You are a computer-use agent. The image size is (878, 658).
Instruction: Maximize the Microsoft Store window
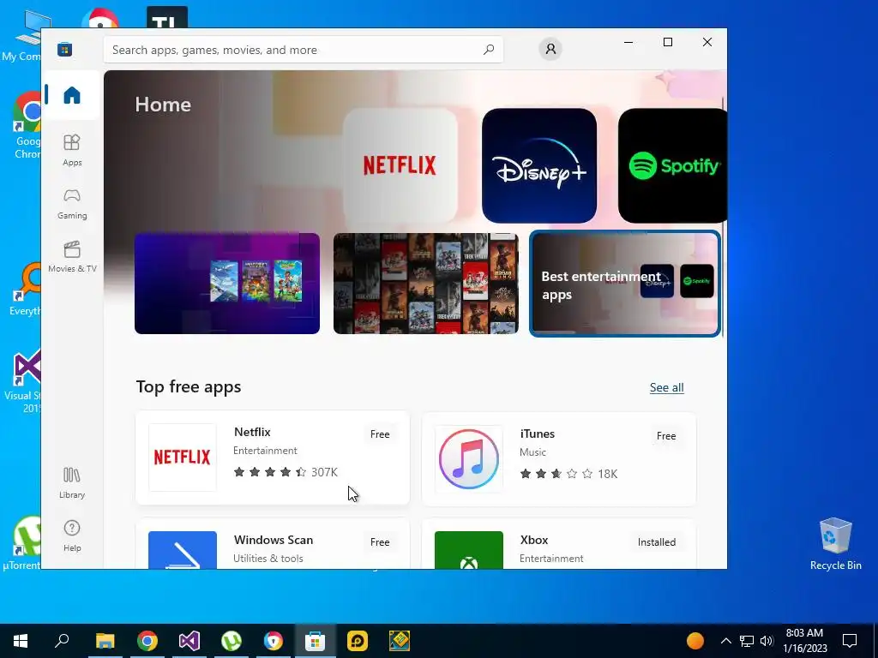[667, 43]
